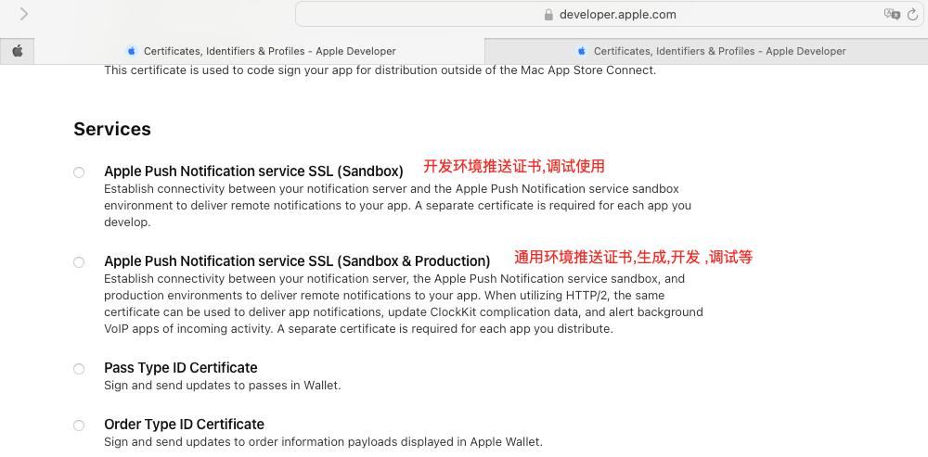Open the pinned Apple logo tab

coord(17,51)
